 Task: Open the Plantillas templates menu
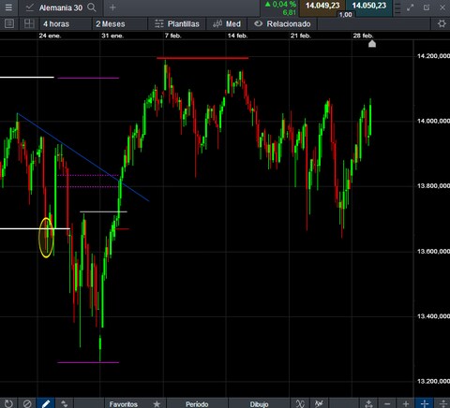(177, 24)
